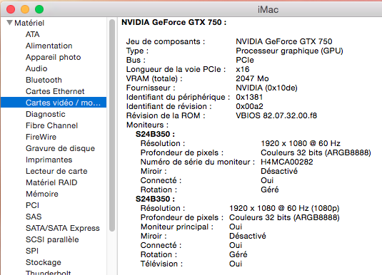Image resolution: width=382 pixels, height=275 pixels.
Task: Select the Fibre Channel entry
Action: pyautogui.click(x=51, y=125)
